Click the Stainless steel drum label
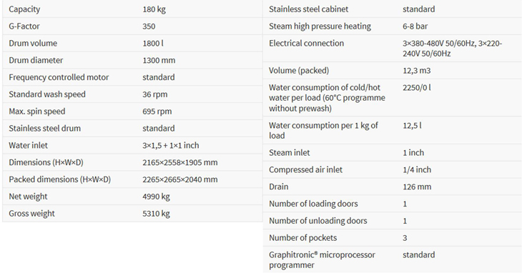The width and height of the screenshot is (522, 273). (45, 129)
